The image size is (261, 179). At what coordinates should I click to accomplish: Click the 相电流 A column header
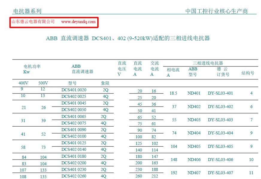tap(173, 72)
